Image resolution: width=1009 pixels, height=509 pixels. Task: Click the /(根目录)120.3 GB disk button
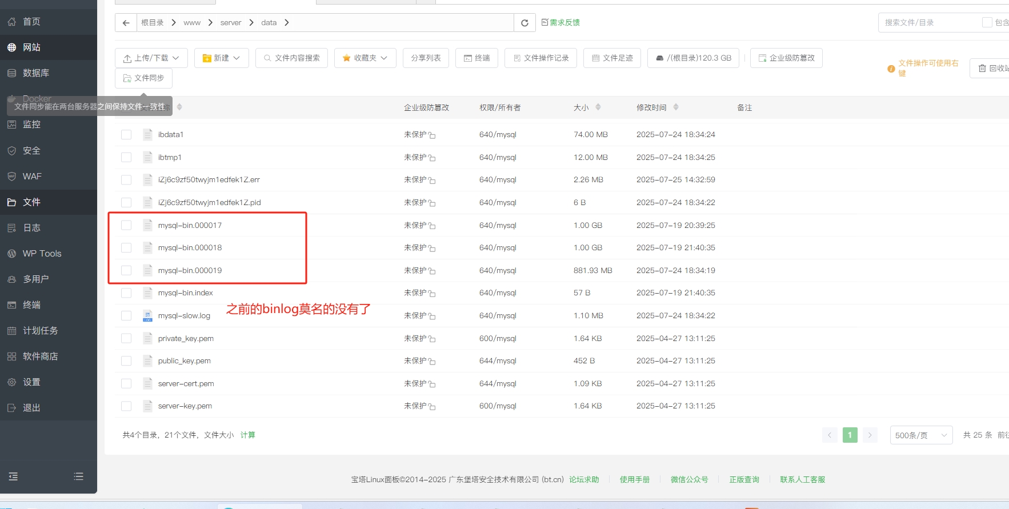click(694, 58)
